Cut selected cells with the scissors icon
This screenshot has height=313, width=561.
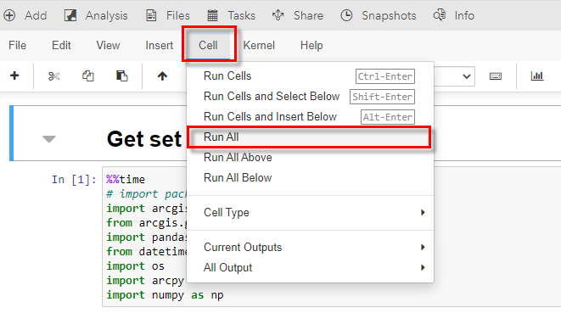click(54, 75)
